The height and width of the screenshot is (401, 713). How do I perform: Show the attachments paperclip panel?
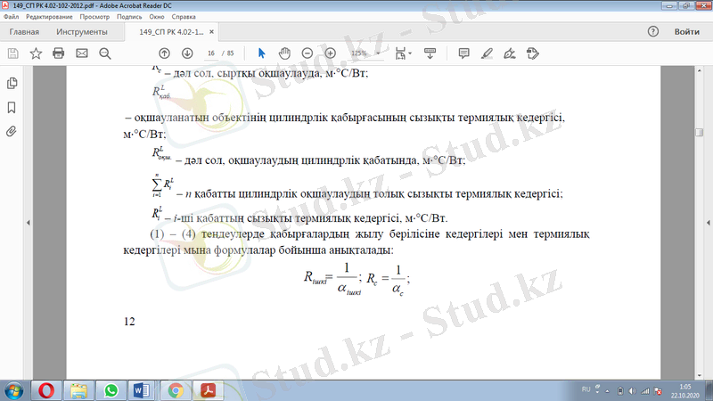(x=12, y=130)
